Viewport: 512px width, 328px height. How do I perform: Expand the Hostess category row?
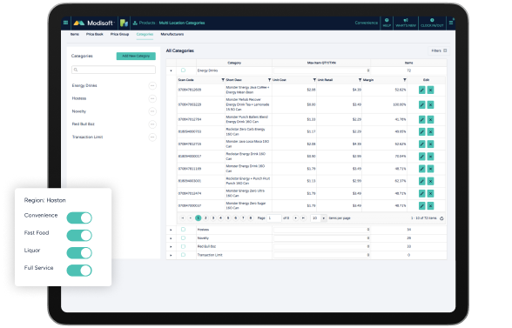(x=171, y=230)
